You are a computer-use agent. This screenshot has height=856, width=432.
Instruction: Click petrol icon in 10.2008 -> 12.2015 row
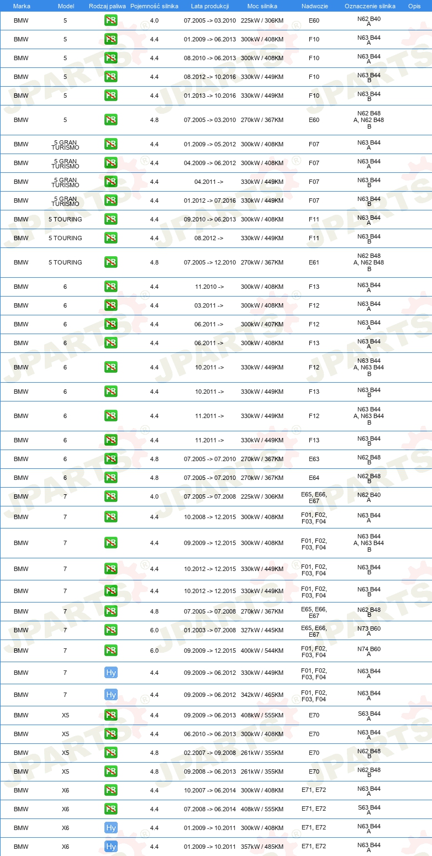110,517
